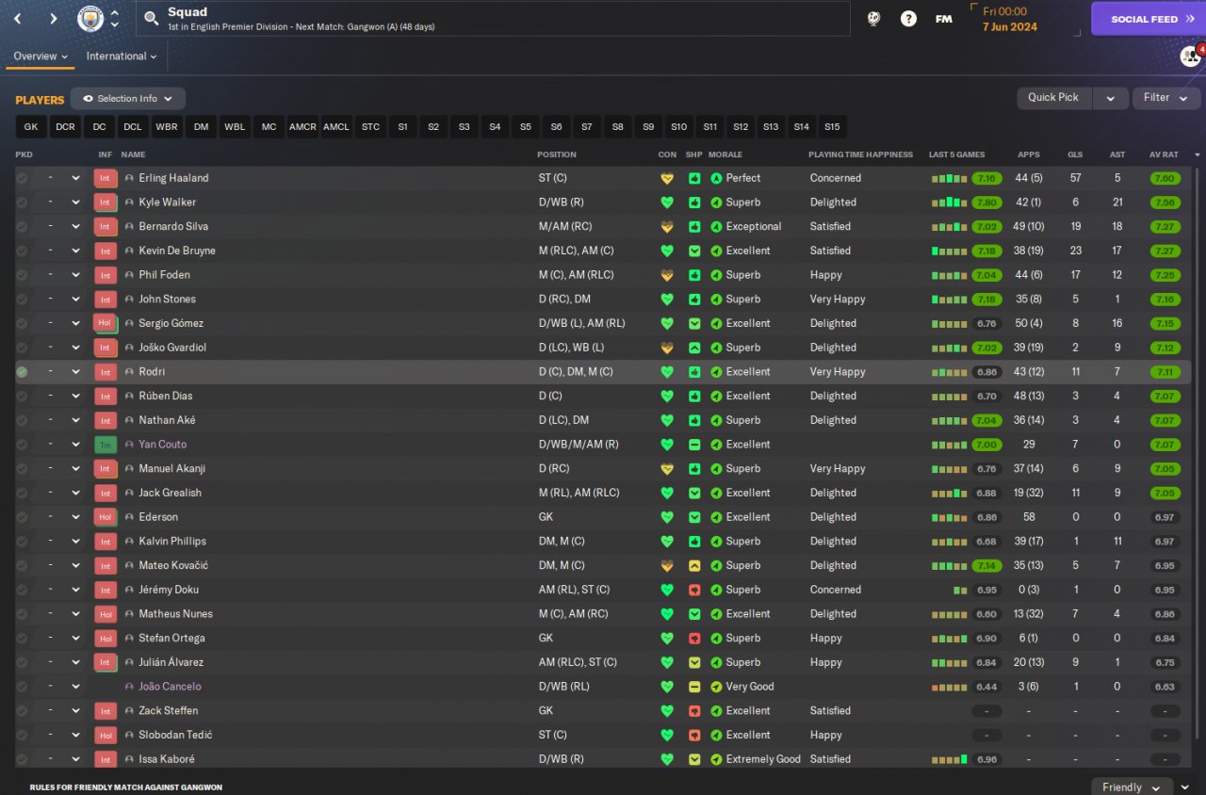Click Erling Haaland's condition heart icon

(x=667, y=178)
